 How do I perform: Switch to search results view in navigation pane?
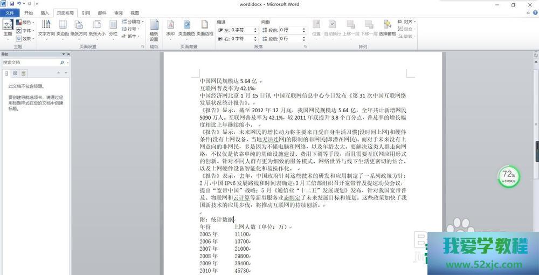coord(24,73)
